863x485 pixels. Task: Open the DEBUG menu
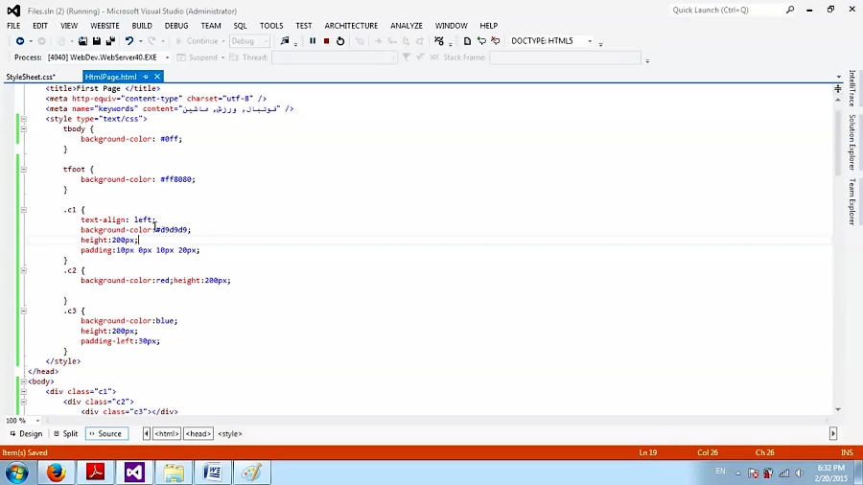point(176,26)
